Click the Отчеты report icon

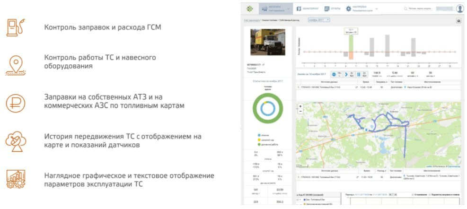pyautogui.click(x=327, y=9)
